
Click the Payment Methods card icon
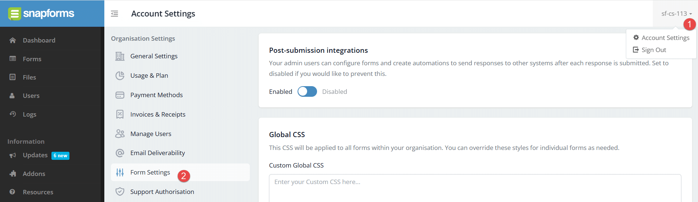coord(120,95)
